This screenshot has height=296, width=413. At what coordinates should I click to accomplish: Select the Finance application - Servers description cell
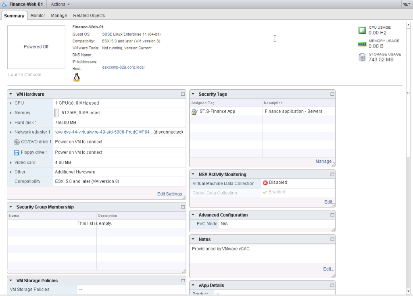pyautogui.click(x=299, y=111)
